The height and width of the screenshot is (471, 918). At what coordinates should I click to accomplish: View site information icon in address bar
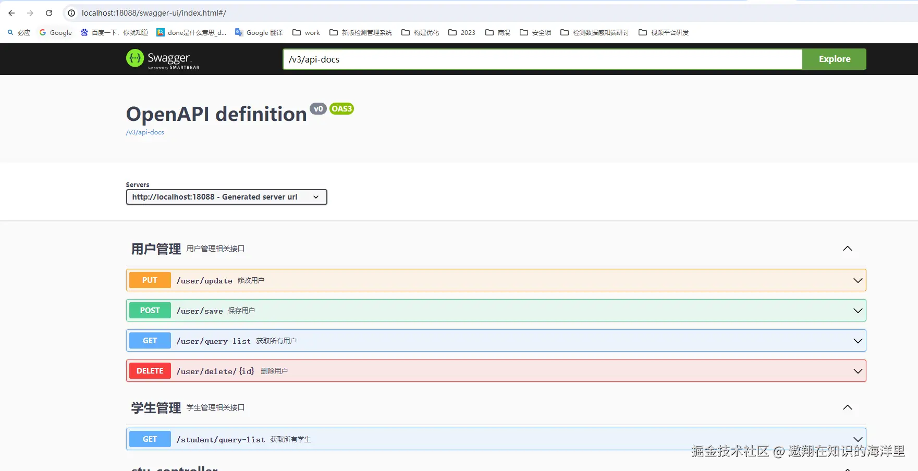coord(71,13)
